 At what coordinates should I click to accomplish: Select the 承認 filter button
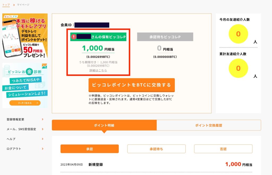click(x=90, y=149)
